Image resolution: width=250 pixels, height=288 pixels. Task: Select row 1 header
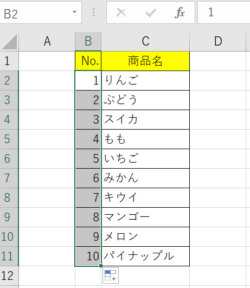[9, 61]
